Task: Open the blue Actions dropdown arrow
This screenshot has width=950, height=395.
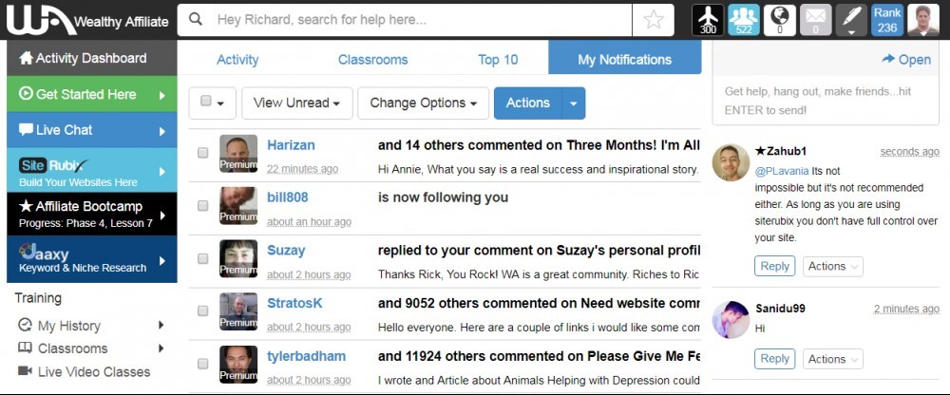Action: tap(574, 103)
